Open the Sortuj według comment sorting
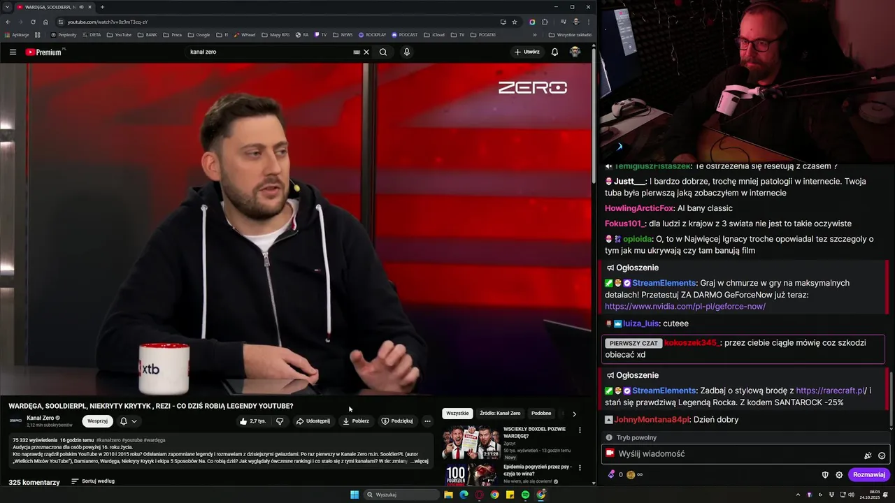 point(93,481)
